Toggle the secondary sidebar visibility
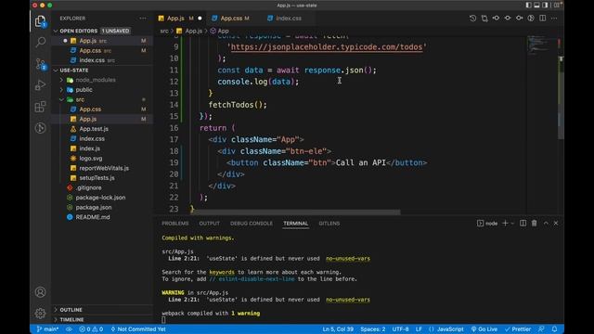The height and width of the screenshot is (334, 594). pos(545,6)
